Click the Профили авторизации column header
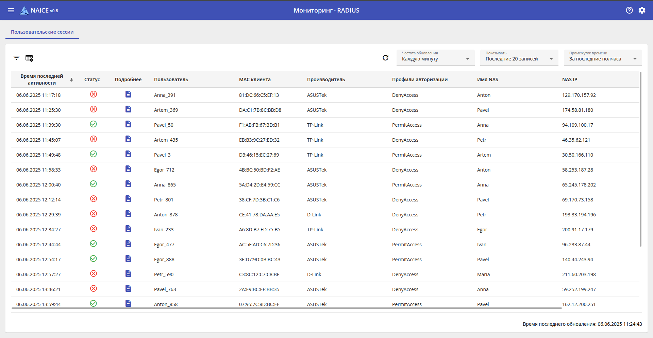 click(420, 79)
